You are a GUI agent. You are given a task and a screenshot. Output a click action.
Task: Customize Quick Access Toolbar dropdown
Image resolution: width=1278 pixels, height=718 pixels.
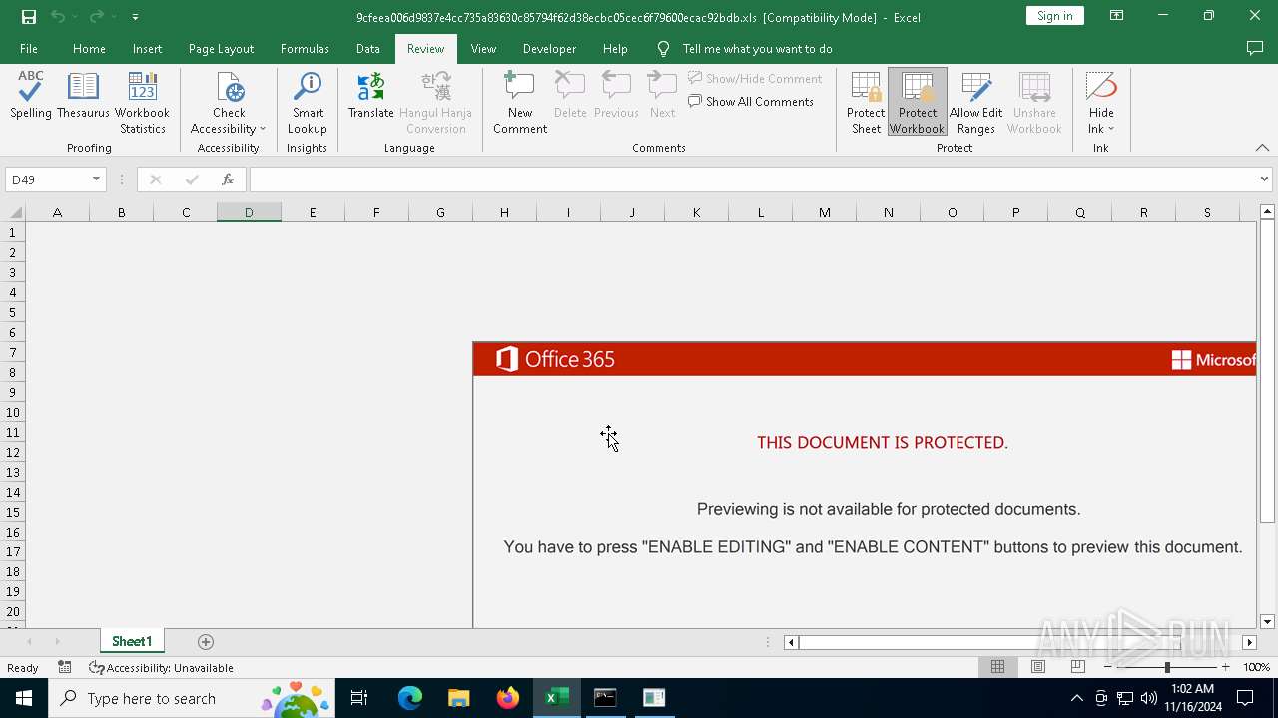(135, 17)
